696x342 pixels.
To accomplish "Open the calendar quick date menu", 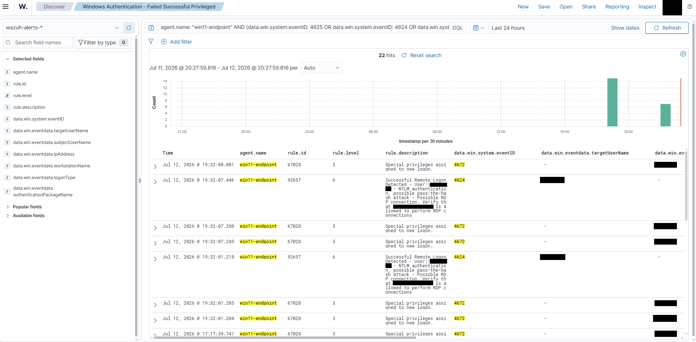I will 479,28.
